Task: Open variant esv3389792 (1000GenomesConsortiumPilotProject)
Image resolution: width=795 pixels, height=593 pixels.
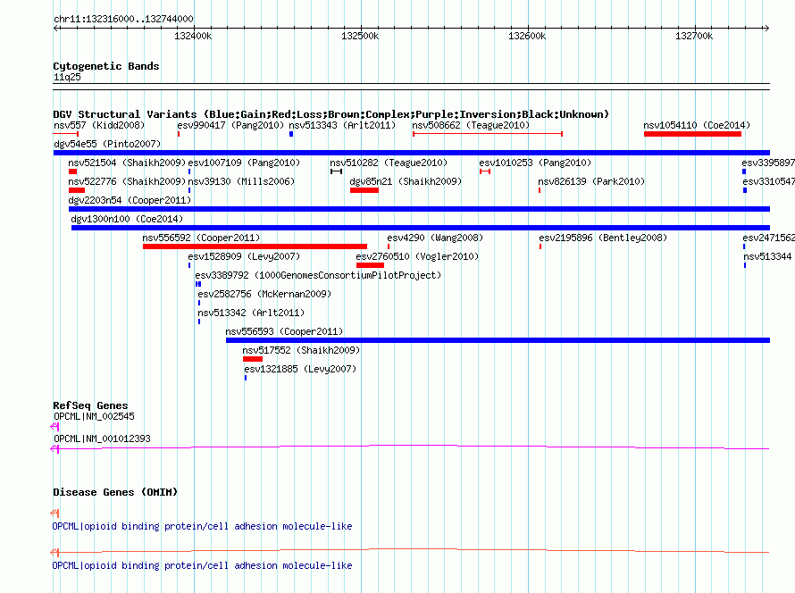Action: [x=318, y=275]
